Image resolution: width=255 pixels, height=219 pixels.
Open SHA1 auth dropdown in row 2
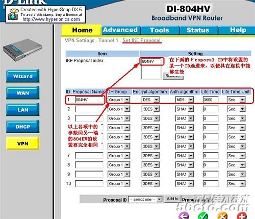coord(184,109)
